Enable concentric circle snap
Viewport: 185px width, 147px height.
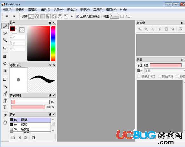(60, 16)
